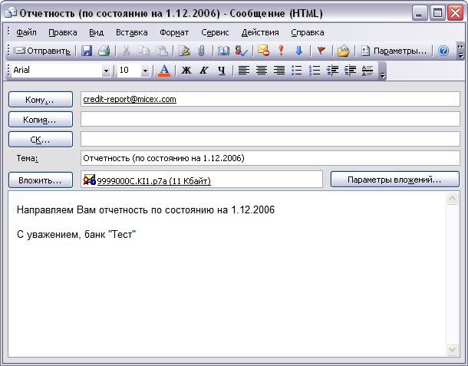Open the font color A button
Viewport: 468px width, 366px height.
pyautogui.click(x=164, y=71)
